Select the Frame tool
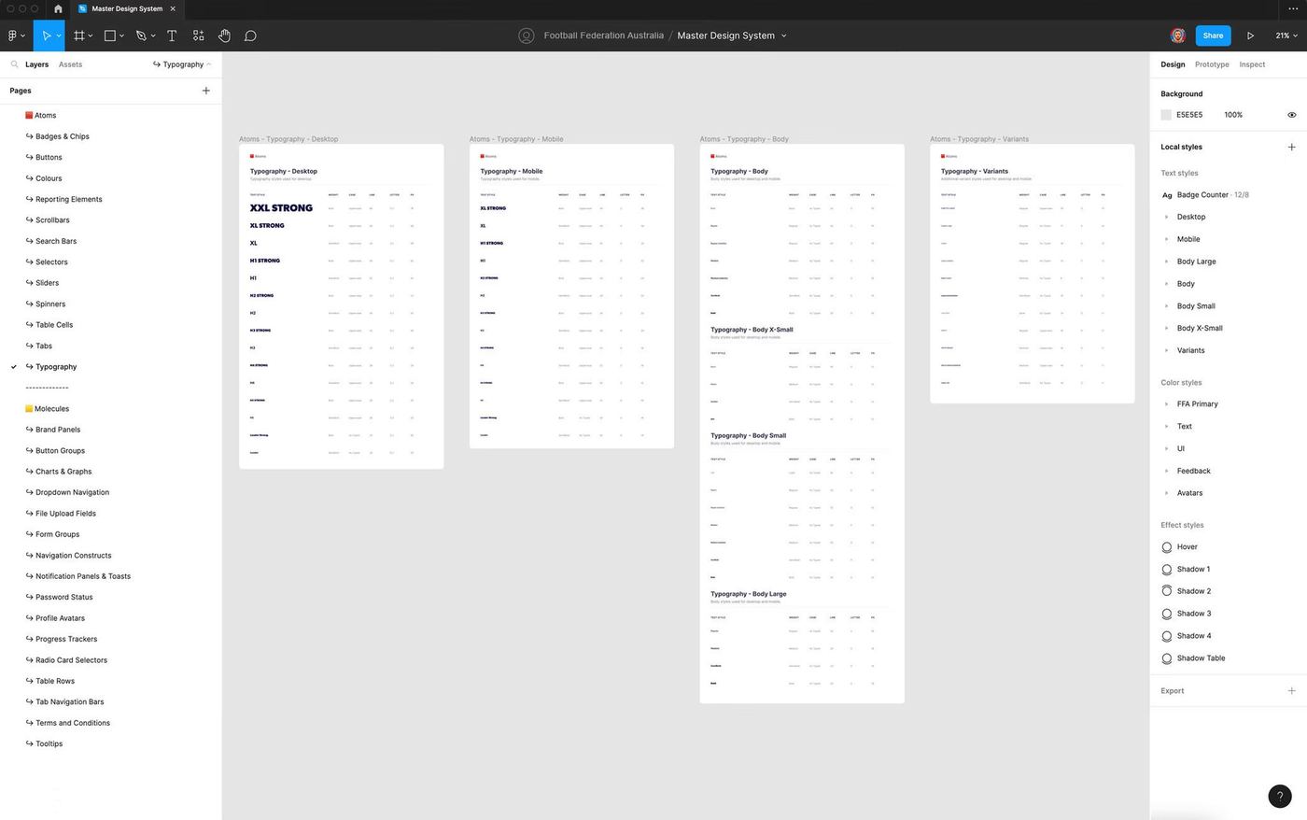 (79, 35)
